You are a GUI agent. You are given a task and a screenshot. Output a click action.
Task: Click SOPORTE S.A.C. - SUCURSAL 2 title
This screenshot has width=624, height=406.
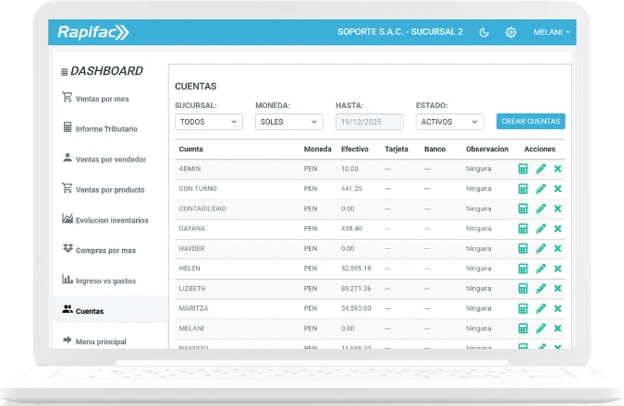[x=400, y=32]
